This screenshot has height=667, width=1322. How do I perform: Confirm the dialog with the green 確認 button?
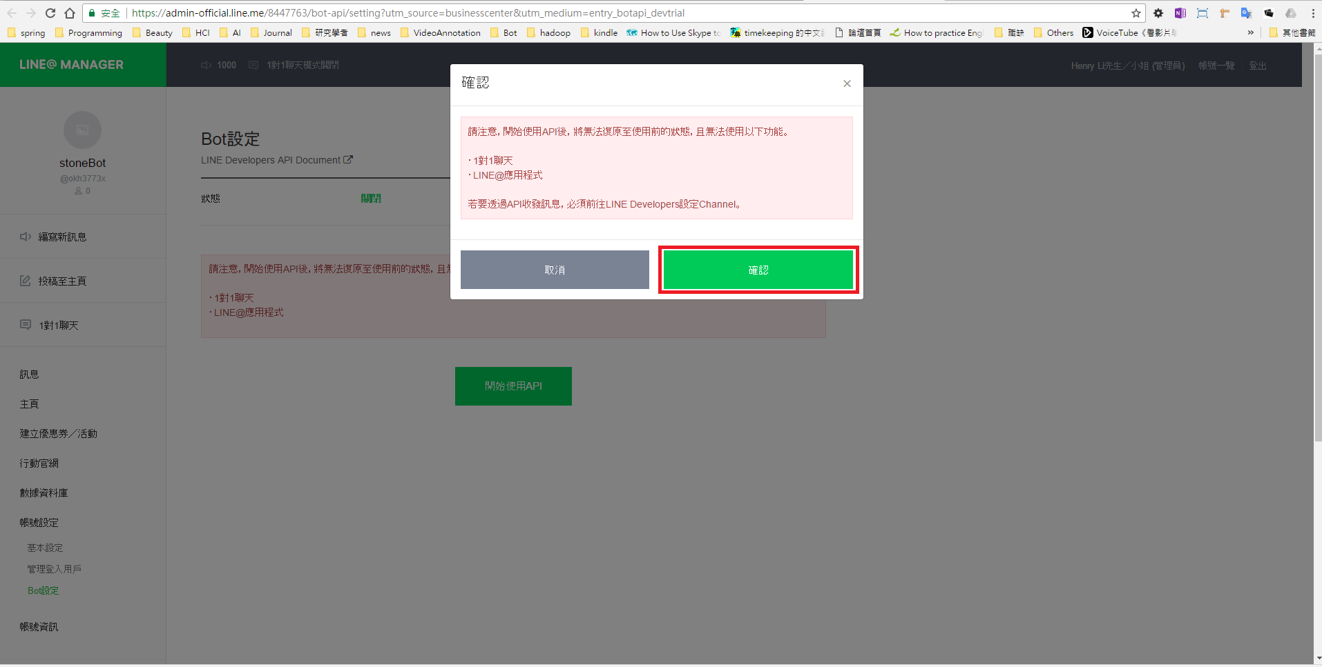coord(758,270)
